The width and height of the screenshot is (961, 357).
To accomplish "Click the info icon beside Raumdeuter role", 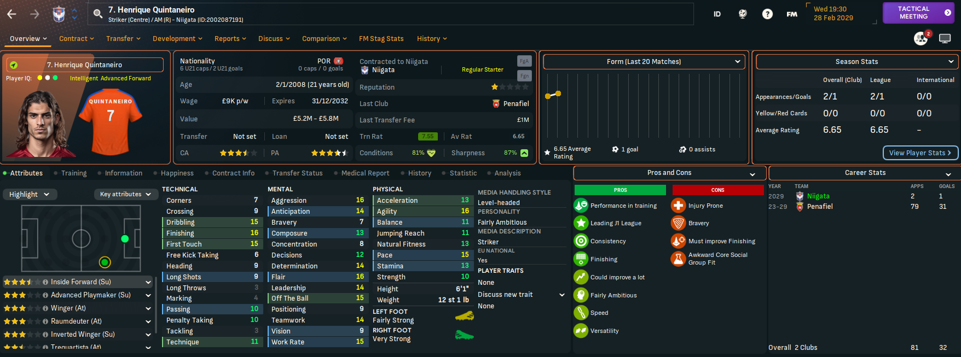I will point(45,321).
